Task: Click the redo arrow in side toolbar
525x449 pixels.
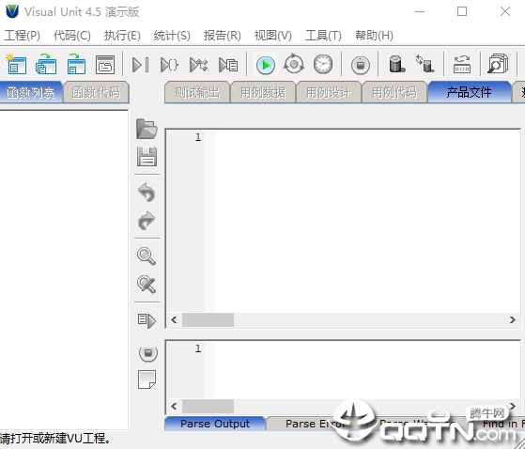Action: point(147,221)
